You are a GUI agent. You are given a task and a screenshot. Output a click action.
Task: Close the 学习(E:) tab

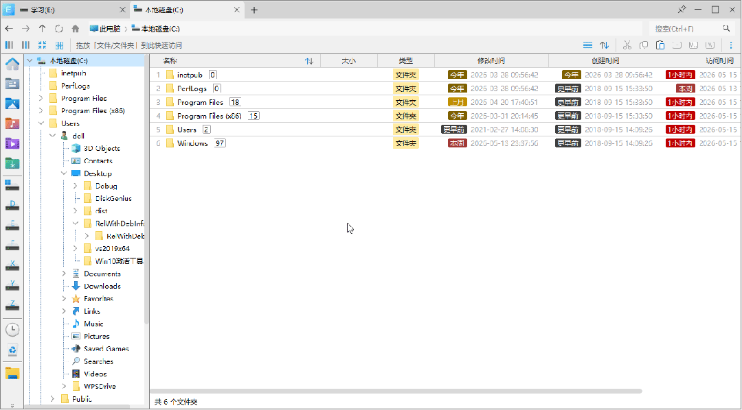[122, 10]
